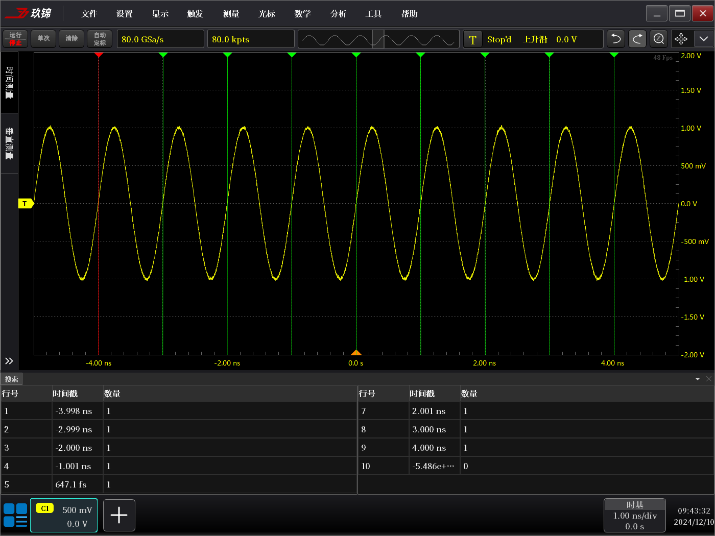The image size is (715, 536).
Task: Open the 显示 menu
Action: pyautogui.click(x=160, y=14)
